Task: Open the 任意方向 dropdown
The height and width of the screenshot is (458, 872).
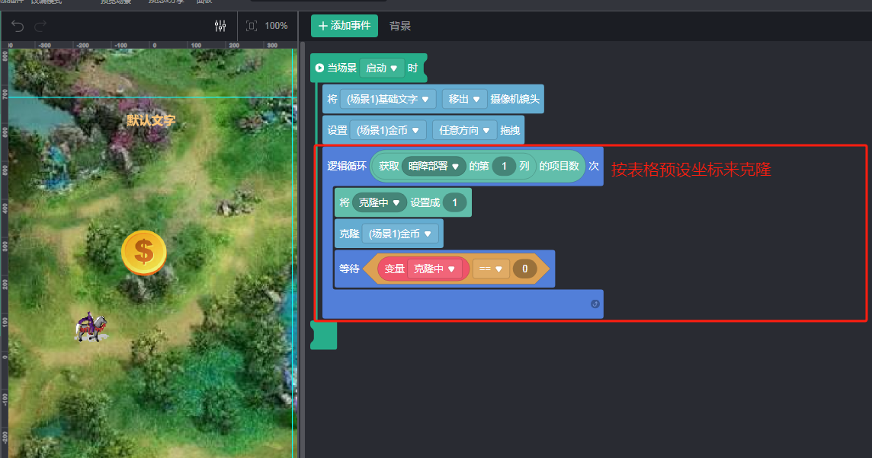Action: point(464,130)
